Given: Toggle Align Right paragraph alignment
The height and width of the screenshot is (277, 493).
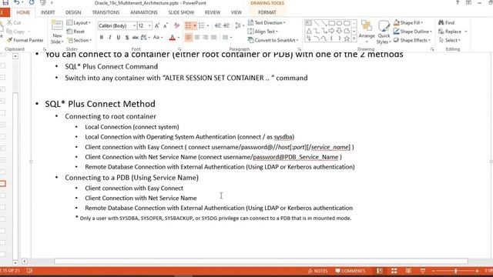Looking at the screenshot, I should [206, 38].
